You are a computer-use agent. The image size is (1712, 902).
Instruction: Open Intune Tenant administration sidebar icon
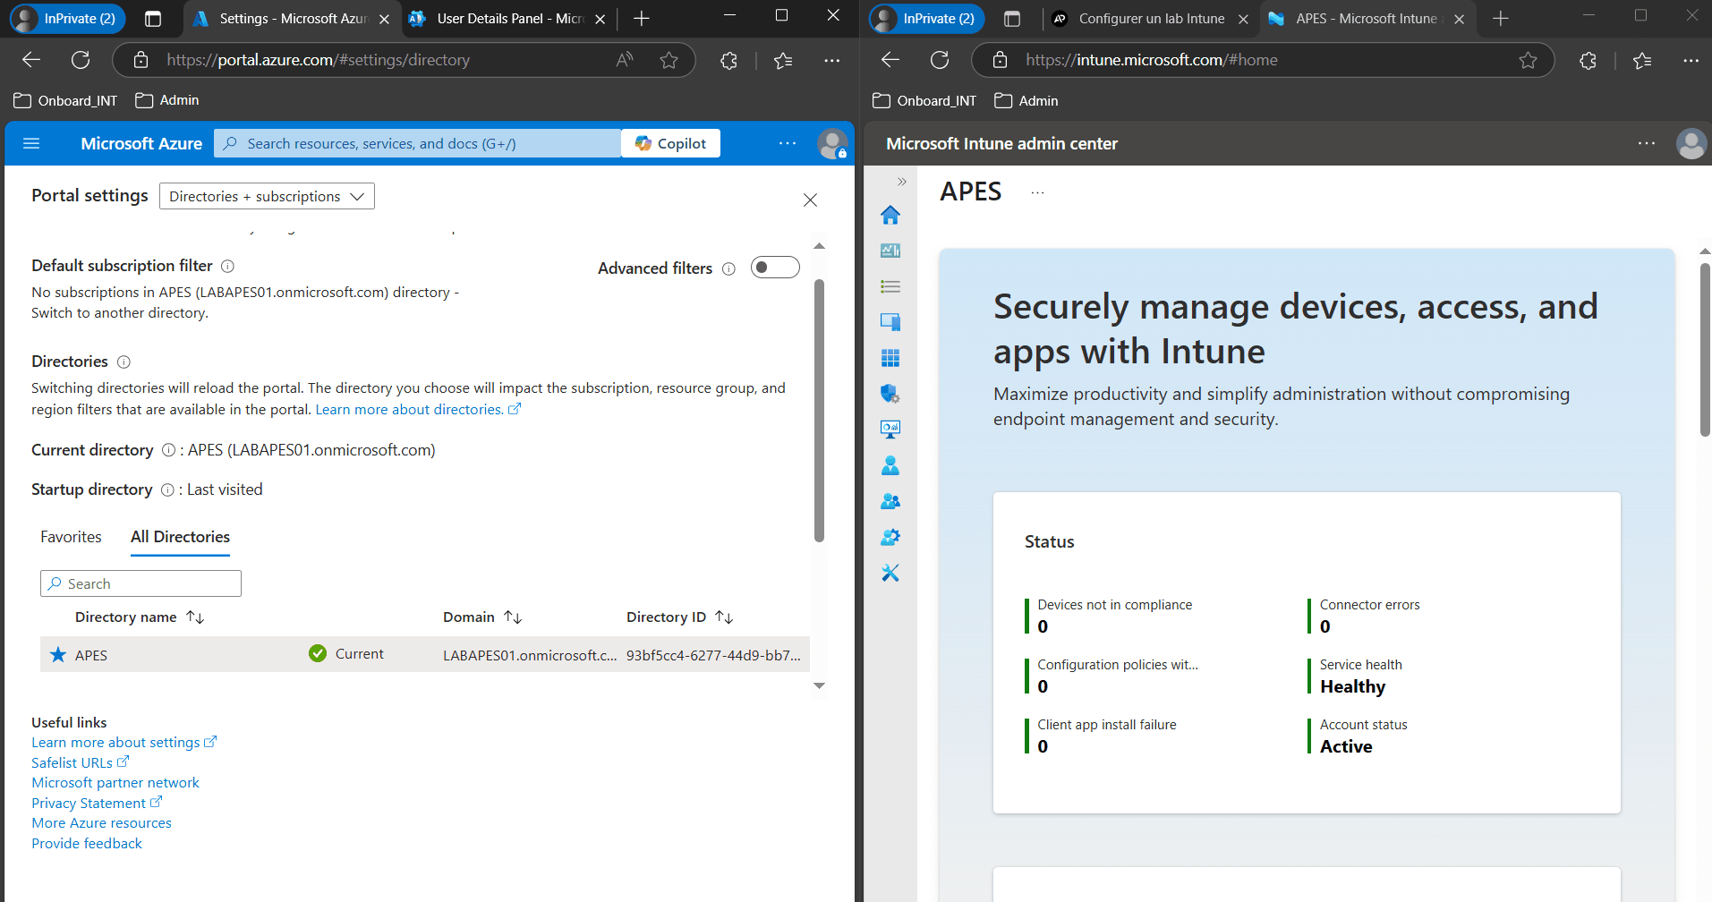(890, 537)
